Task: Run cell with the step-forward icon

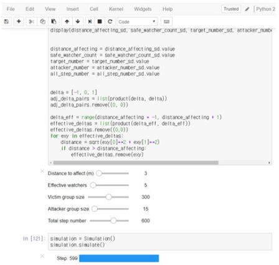Action: click(x=90, y=21)
